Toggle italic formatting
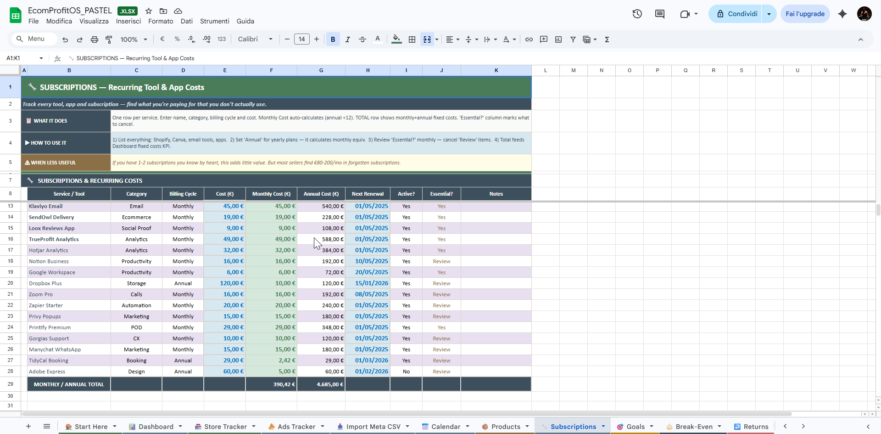The height and width of the screenshot is (434, 881). point(348,39)
